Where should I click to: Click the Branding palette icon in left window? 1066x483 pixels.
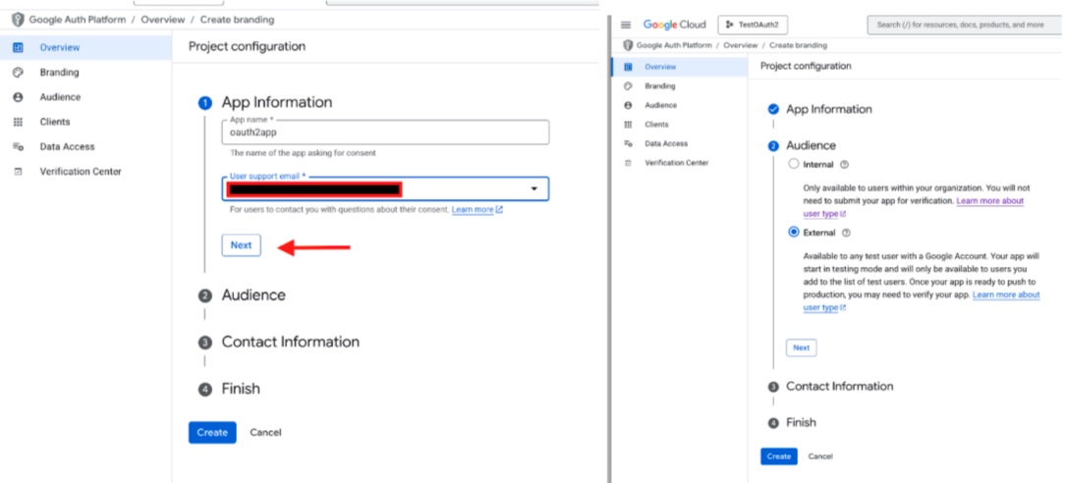[x=19, y=72]
